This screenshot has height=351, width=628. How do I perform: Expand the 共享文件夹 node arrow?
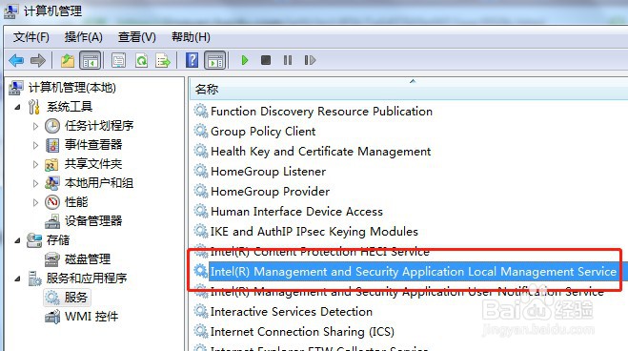tap(35, 164)
